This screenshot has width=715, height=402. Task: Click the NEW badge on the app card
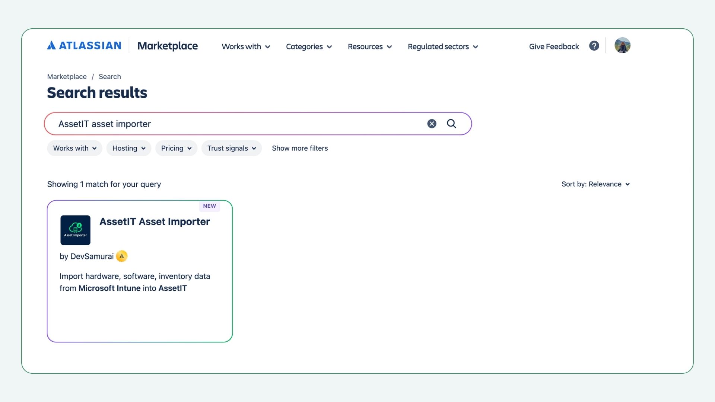click(x=209, y=206)
